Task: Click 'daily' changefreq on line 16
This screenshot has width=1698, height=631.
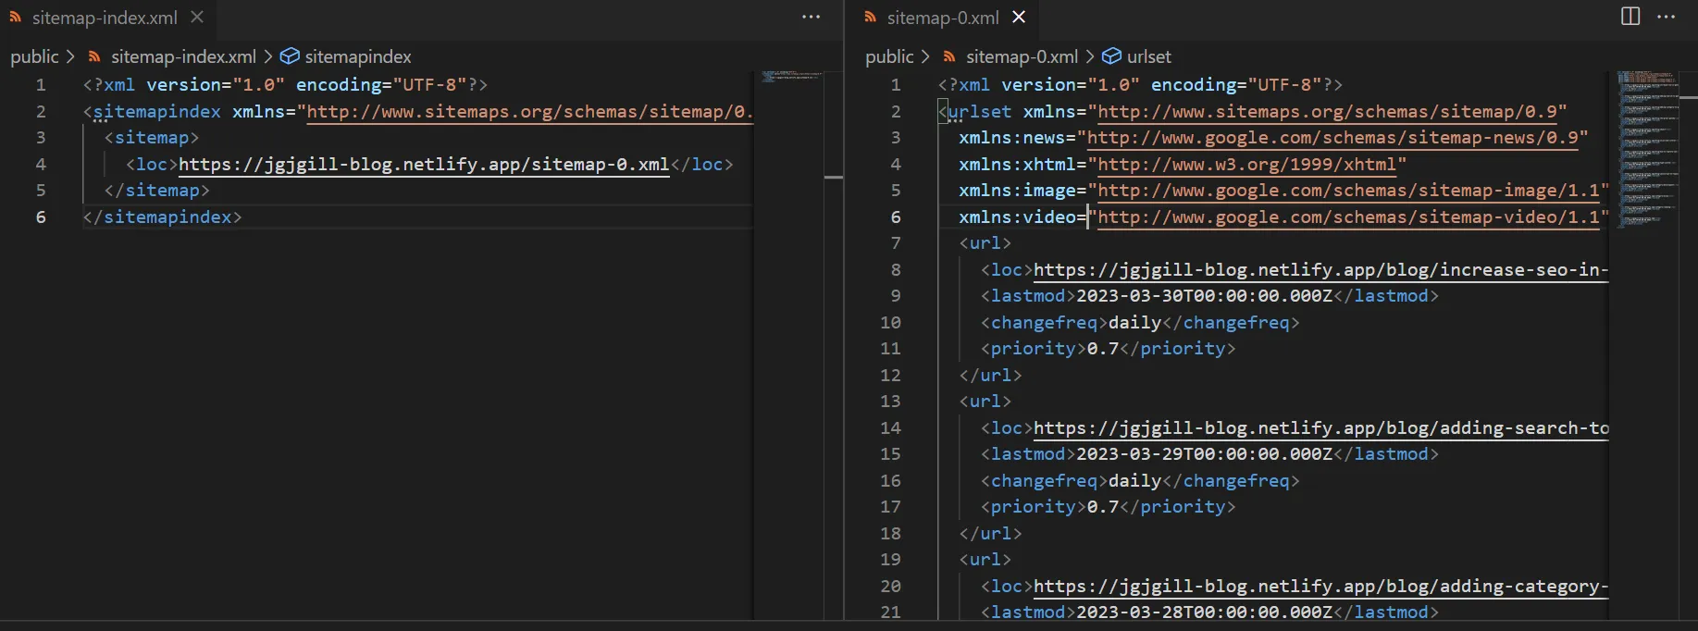Action: (1134, 480)
